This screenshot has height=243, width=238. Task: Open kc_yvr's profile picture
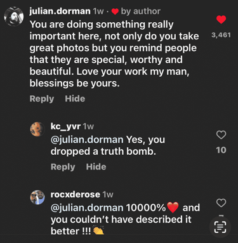(x=37, y=129)
